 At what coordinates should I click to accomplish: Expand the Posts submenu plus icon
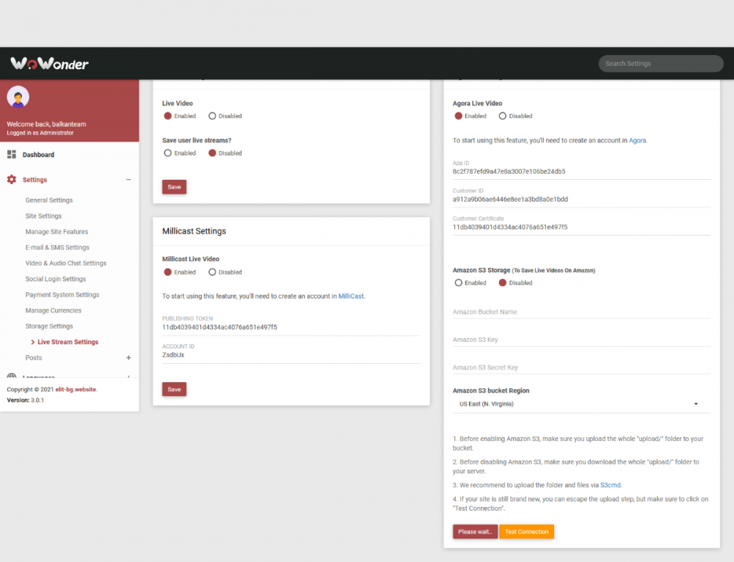coord(128,357)
